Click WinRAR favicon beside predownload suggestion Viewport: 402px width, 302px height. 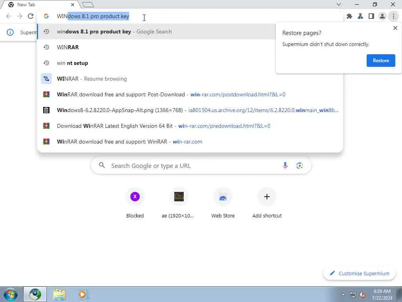tap(46, 126)
